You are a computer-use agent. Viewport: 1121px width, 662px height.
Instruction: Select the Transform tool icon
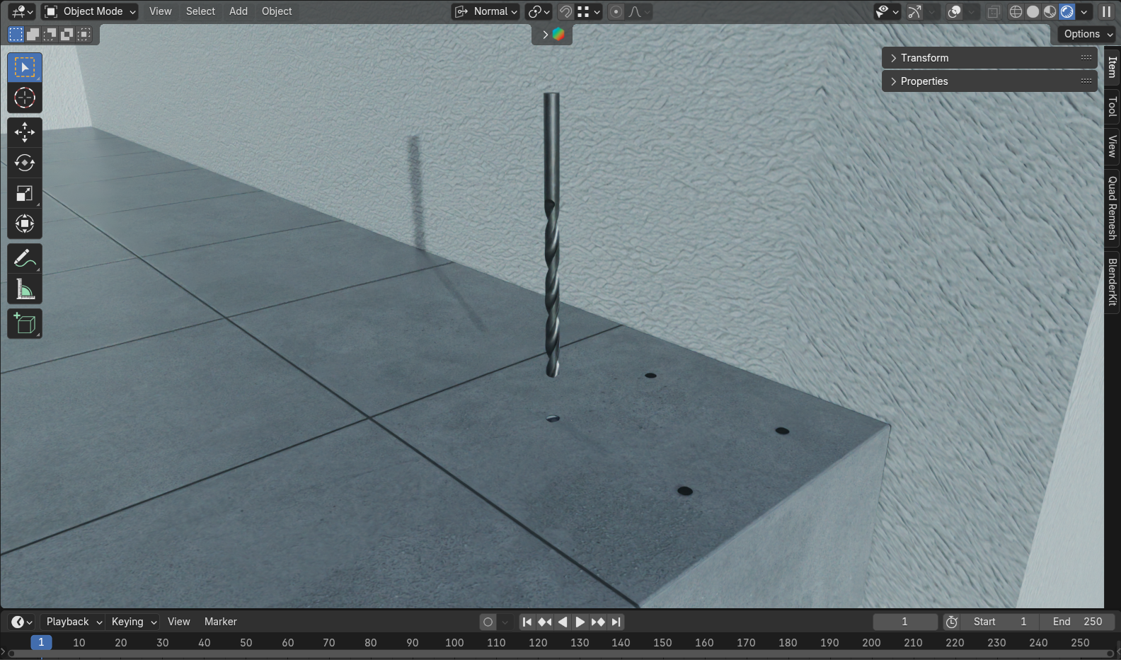(x=25, y=224)
